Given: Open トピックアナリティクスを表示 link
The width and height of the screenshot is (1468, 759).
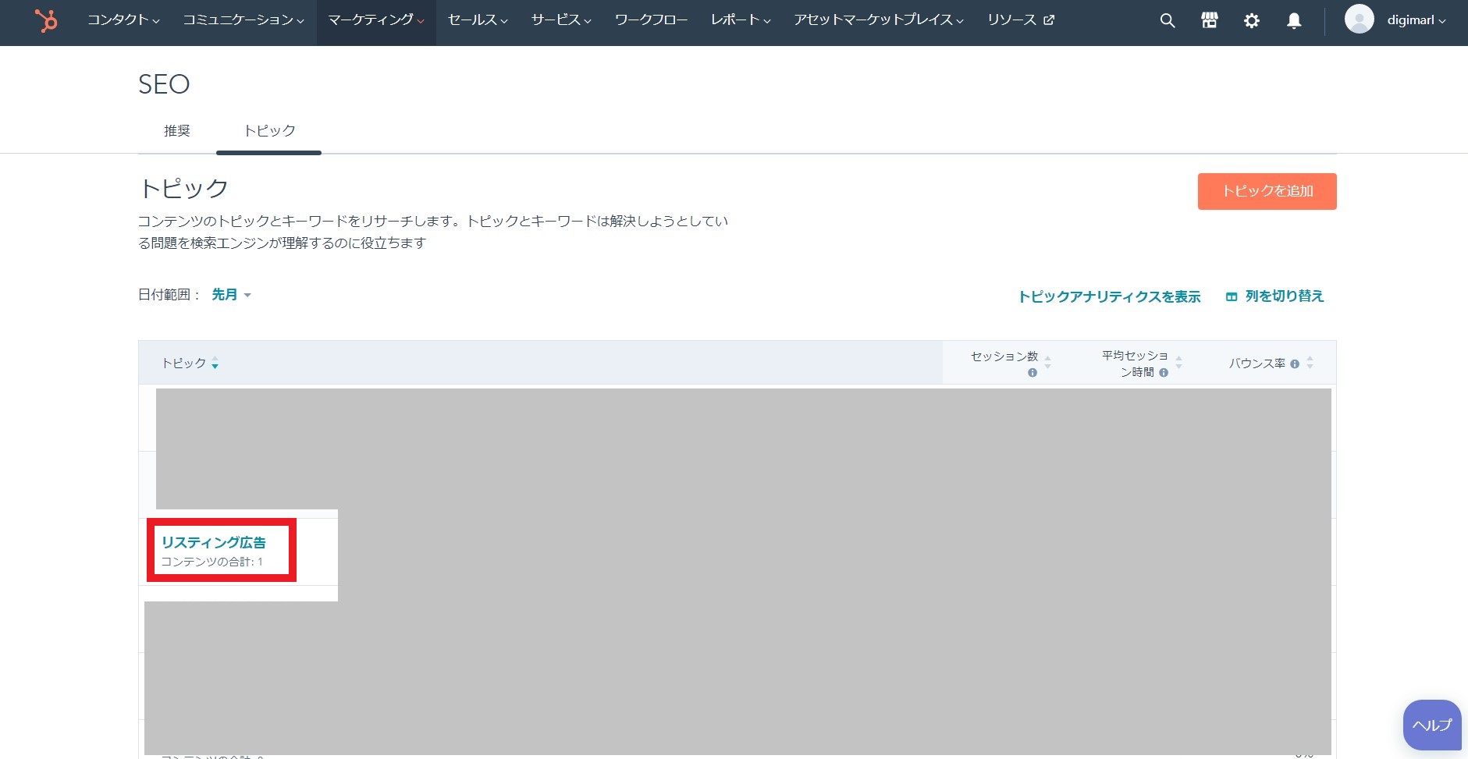Looking at the screenshot, I should click(1109, 297).
